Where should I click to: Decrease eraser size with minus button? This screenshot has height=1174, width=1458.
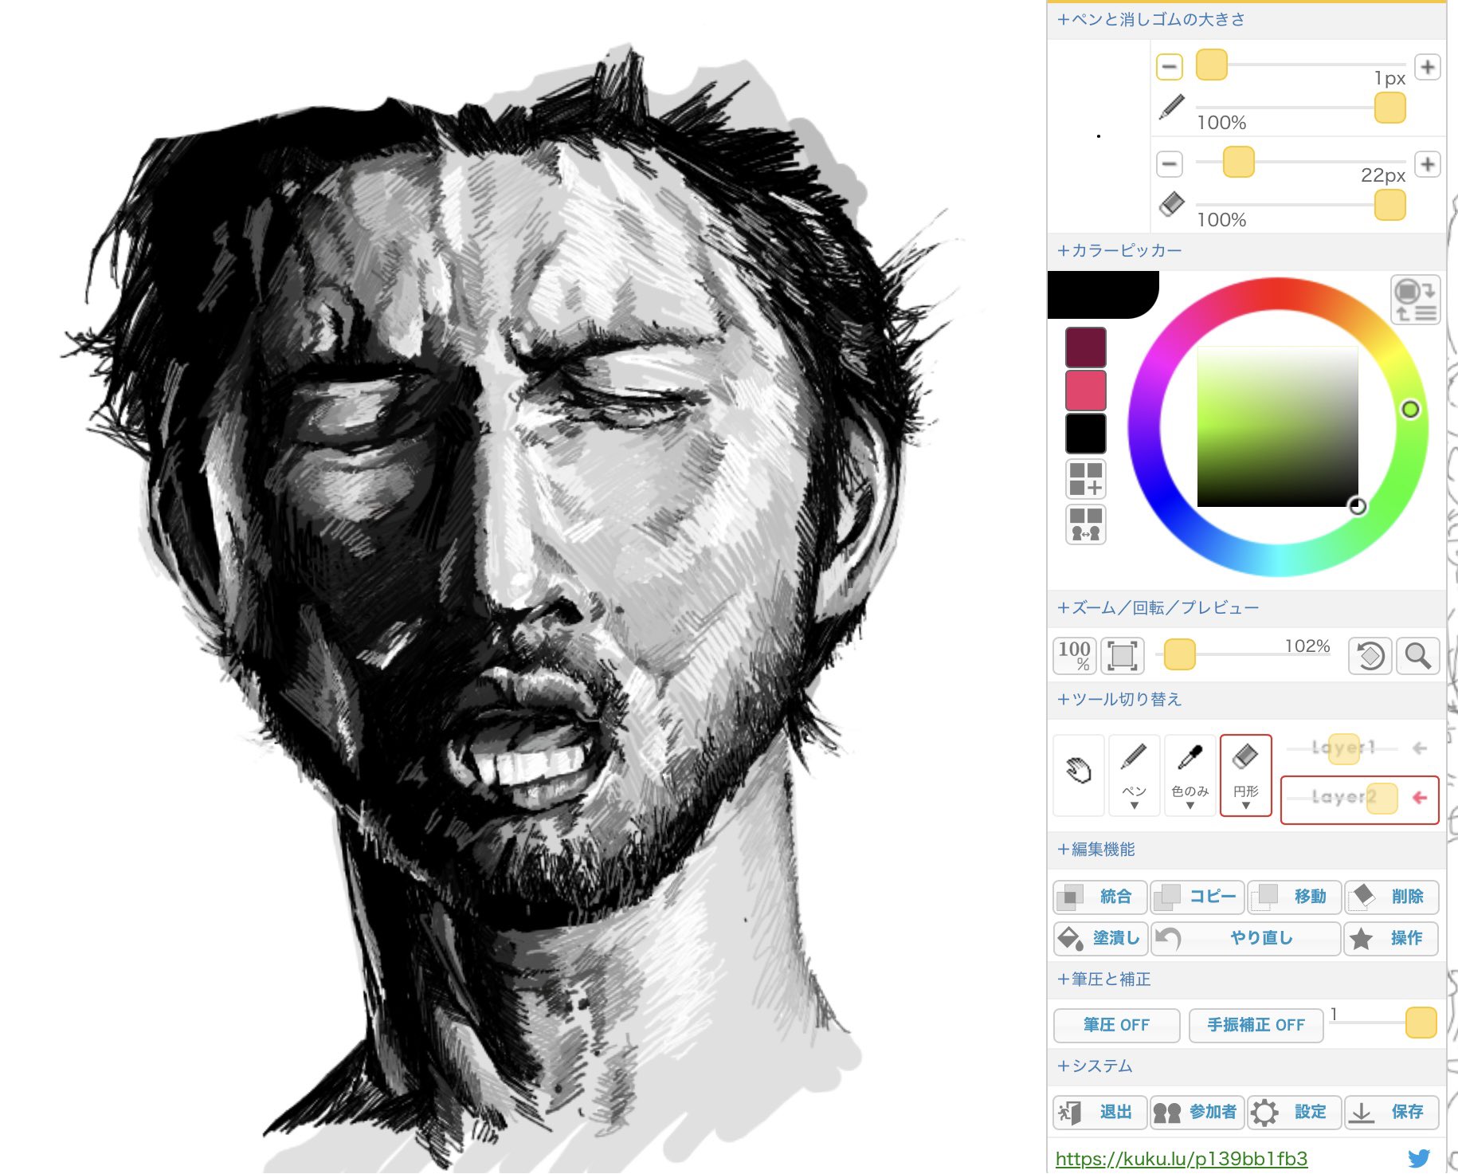(1169, 164)
